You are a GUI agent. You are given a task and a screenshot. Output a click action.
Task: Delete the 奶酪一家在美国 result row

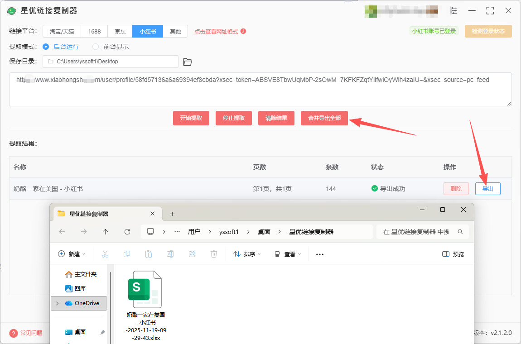click(x=456, y=189)
